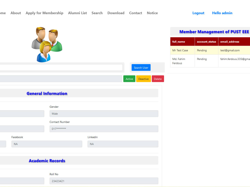250x187 pixels.
Task: Click the search user text field
Action: 61,68
